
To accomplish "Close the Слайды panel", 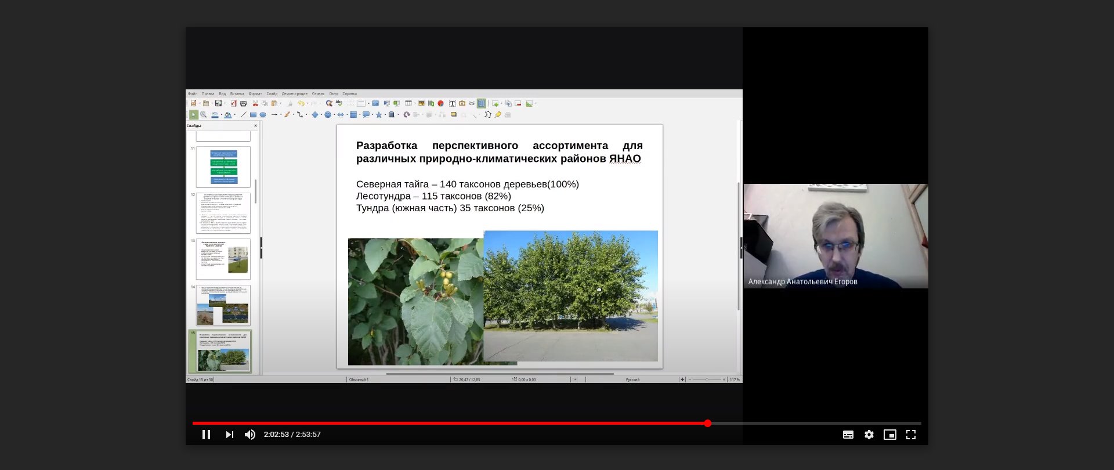I will 255,126.
